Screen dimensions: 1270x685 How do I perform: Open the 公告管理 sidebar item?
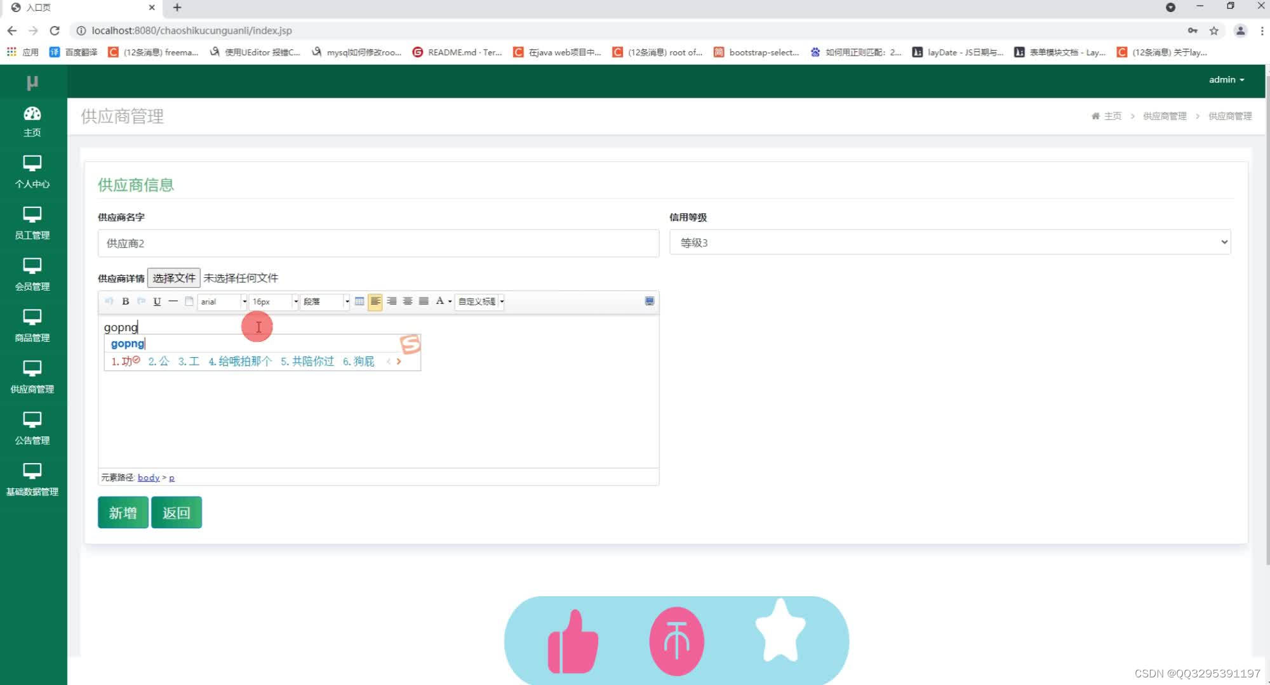(32, 429)
